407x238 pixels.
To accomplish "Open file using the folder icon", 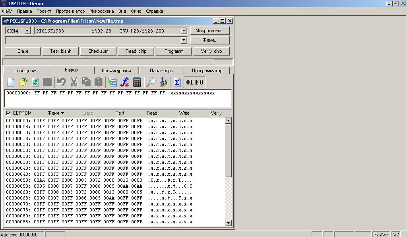I will (23, 82).
